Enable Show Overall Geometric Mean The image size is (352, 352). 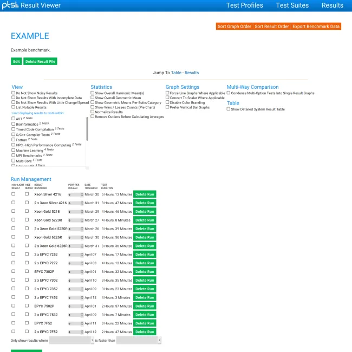[x=92, y=97]
